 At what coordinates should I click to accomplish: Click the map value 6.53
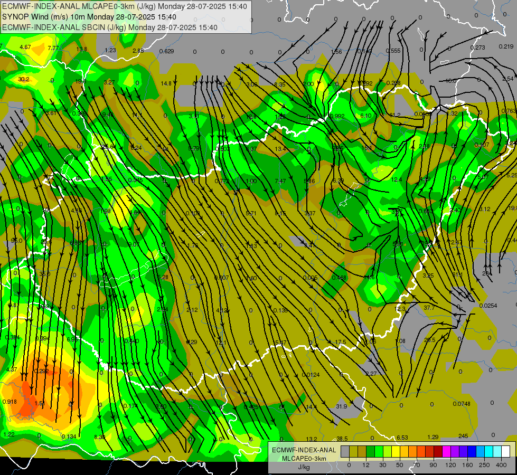[402, 438]
